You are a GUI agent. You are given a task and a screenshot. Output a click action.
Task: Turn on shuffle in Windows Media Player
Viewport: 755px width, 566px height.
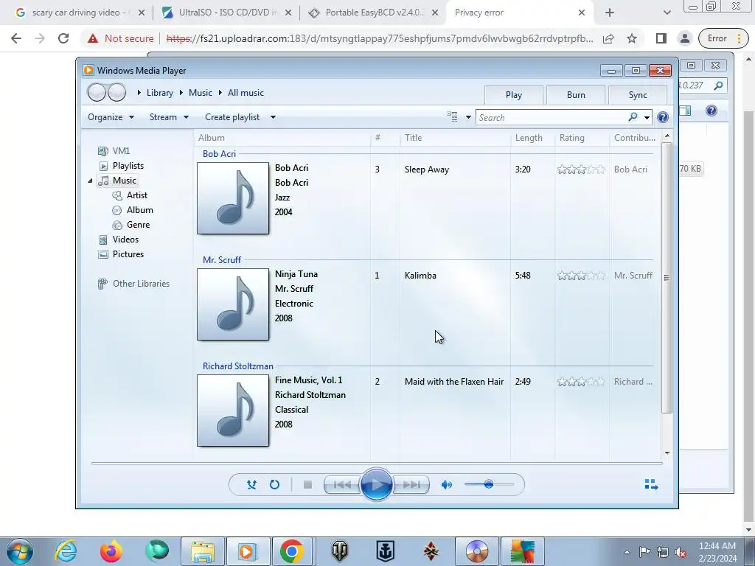point(251,485)
